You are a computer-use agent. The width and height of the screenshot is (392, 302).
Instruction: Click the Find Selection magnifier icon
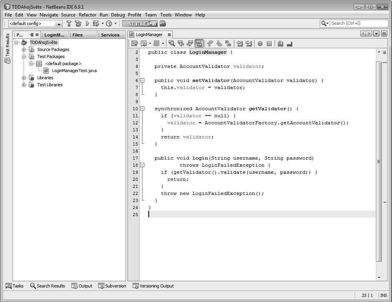point(172,44)
